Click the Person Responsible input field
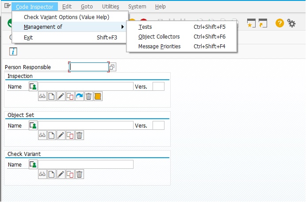 (89, 67)
